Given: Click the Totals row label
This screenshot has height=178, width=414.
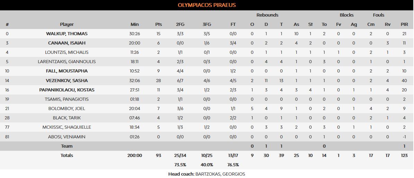Looking at the screenshot, I should (x=67, y=156).
